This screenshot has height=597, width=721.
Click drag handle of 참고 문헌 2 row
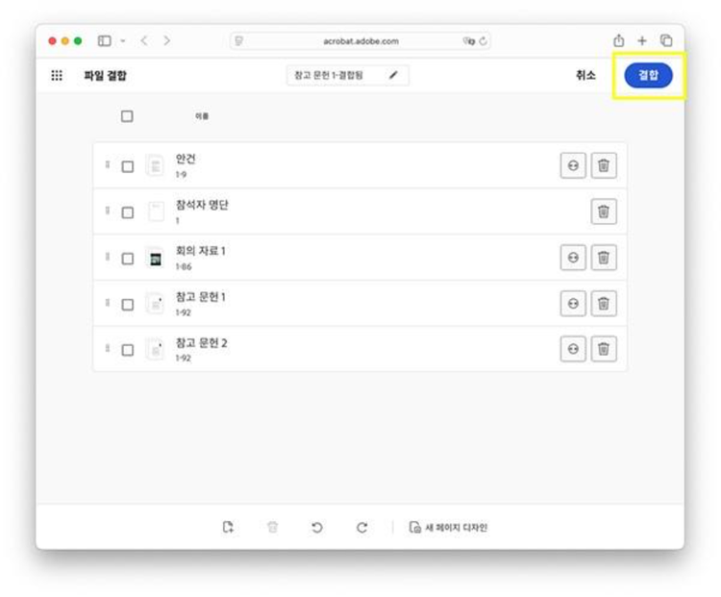(x=107, y=348)
